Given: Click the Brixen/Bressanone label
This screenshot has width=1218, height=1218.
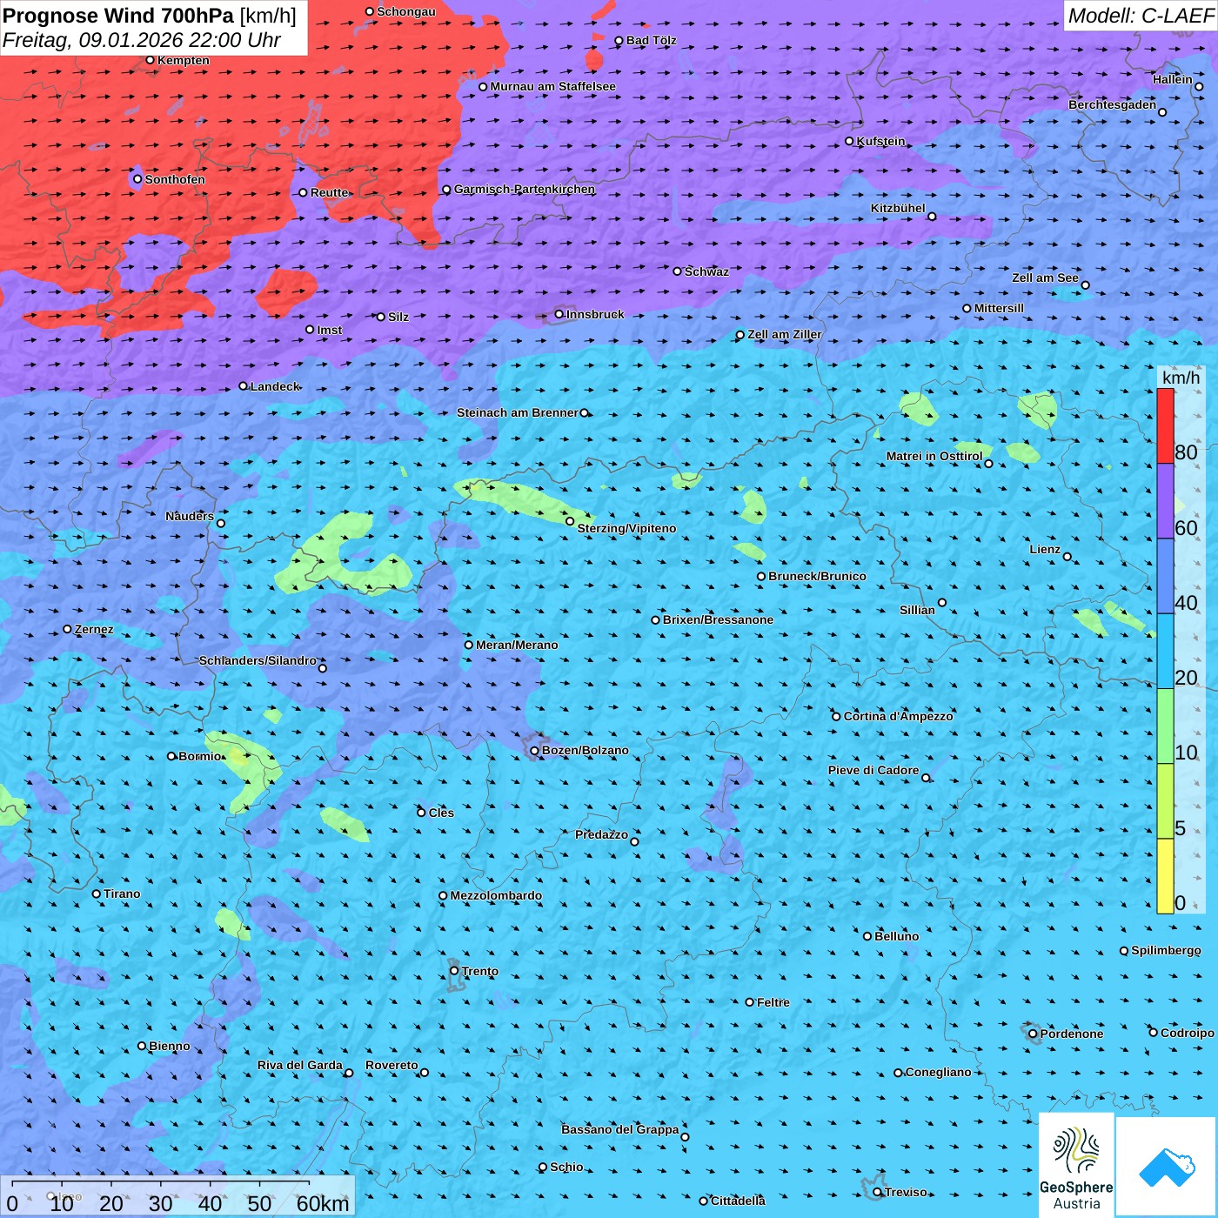Looking at the screenshot, I should pos(719,619).
